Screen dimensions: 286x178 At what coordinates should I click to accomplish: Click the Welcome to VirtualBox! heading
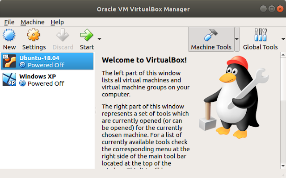click(x=144, y=60)
